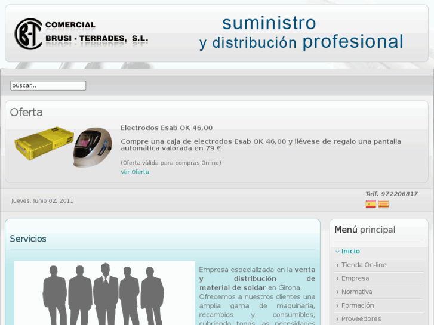
Task: Switch language using the Catalan flag
Action: tap(383, 204)
